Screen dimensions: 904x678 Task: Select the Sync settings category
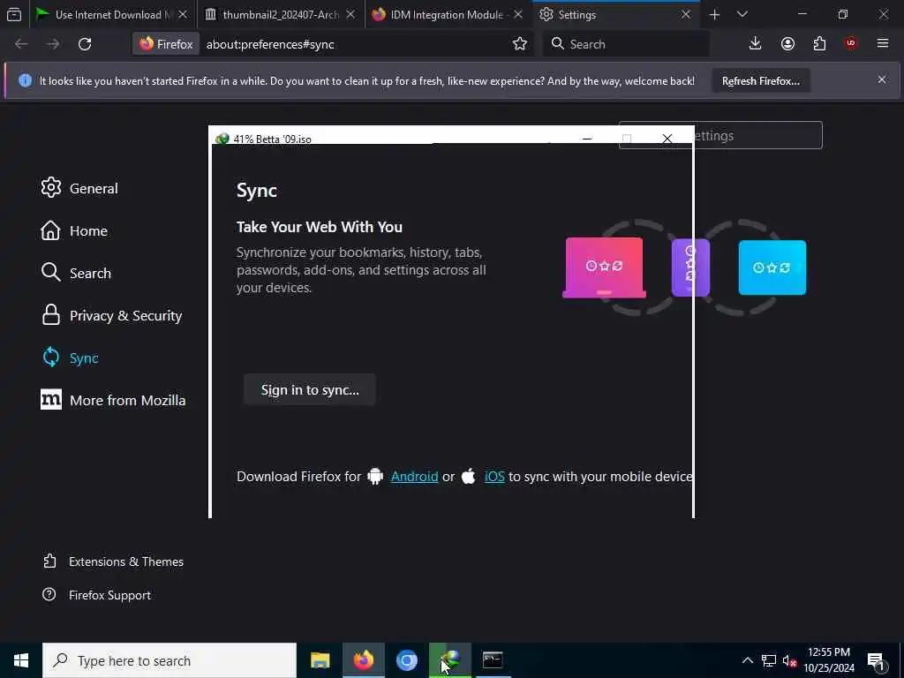(x=71, y=358)
